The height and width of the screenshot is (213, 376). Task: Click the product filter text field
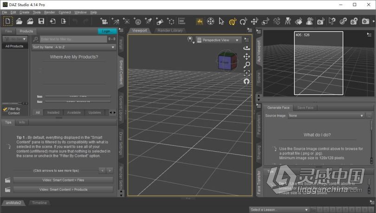[73, 39]
